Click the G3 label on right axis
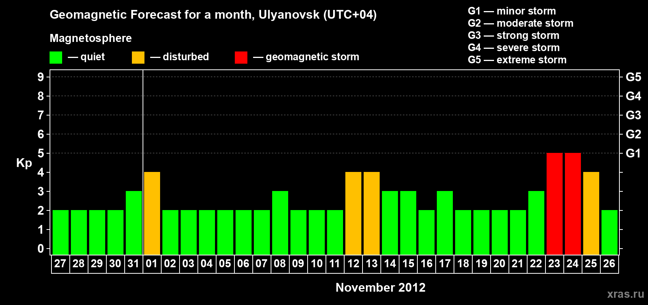The width and height of the screenshot is (648, 305). [x=633, y=115]
